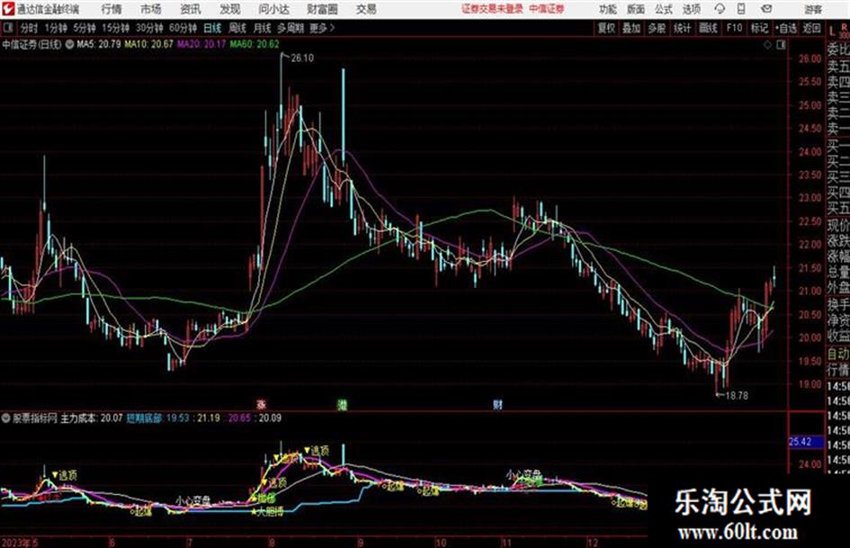Click the 游客 guest account button

(813, 9)
